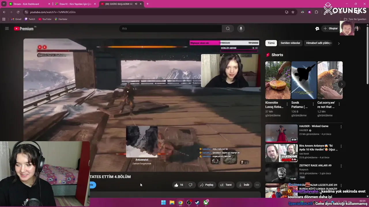Switch to Stream - Kick Dashboard tab
Image resolution: width=369 pixels, height=207 pixels.
pyautogui.click(x=29, y=4)
